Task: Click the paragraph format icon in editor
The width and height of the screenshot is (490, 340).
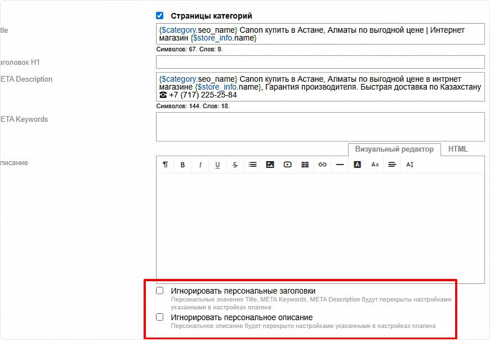Action: pyautogui.click(x=165, y=165)
